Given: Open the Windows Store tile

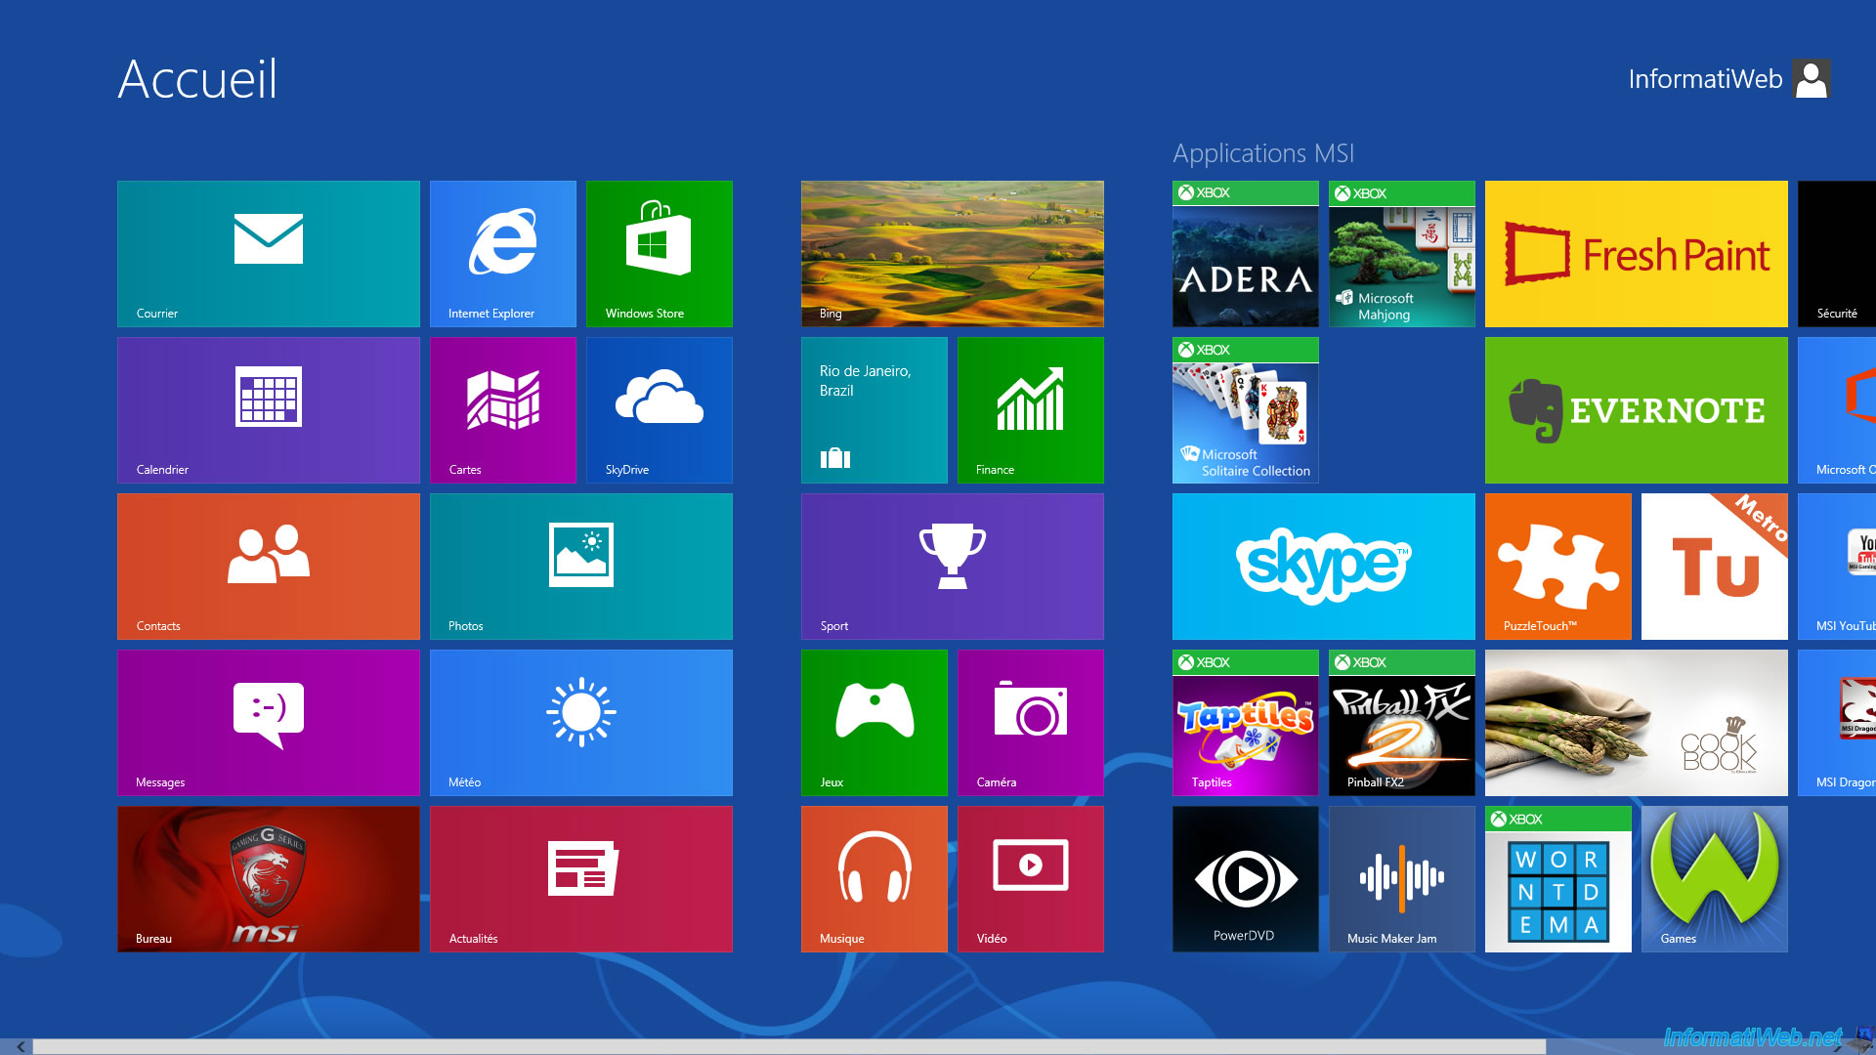Looking at the screenshot, I should point(660,254).
